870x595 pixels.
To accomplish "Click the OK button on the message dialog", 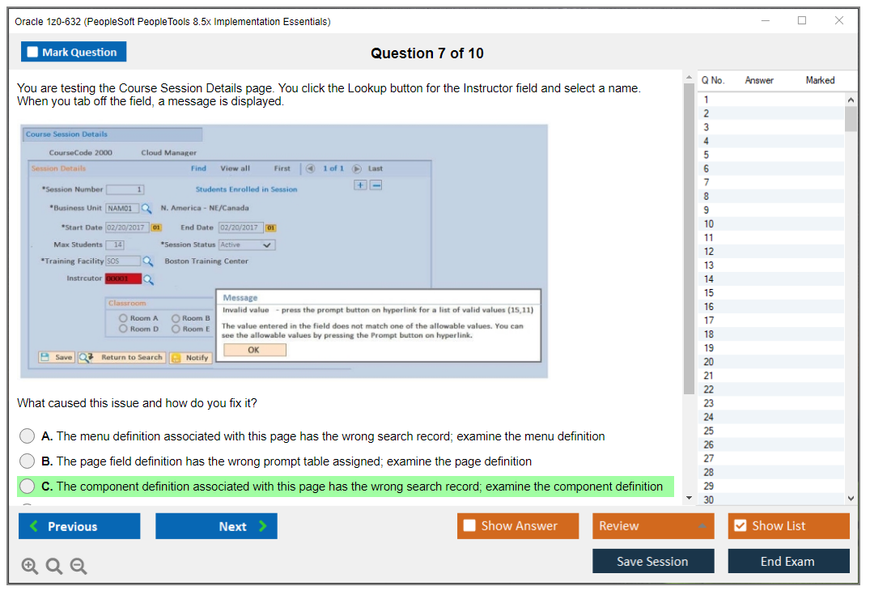I will pyautogui.click(x=254, y=349).
